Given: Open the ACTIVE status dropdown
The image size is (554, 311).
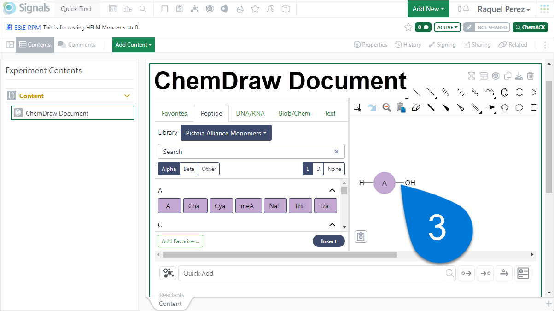Looking at the screenshot, I should (x=448, y=27).
